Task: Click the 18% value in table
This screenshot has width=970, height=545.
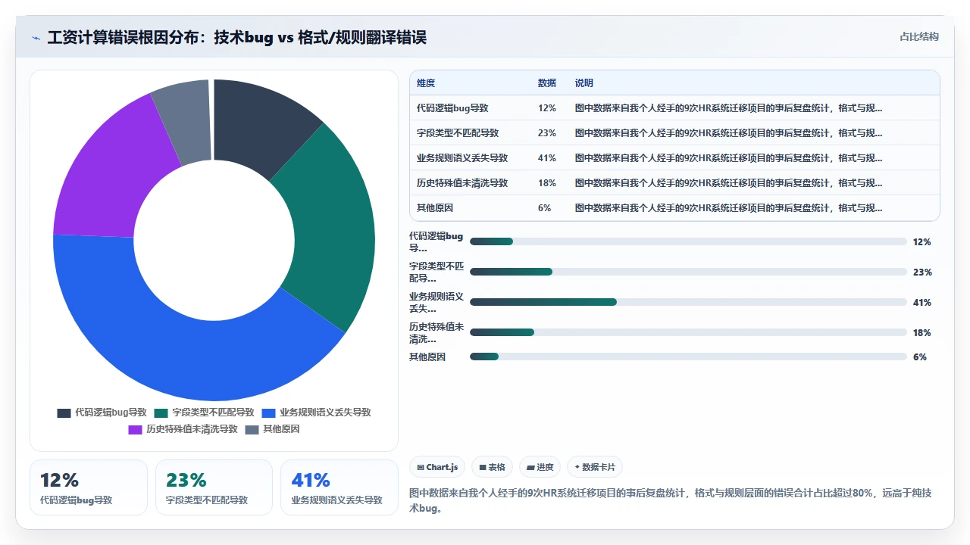Action: (547, 183)
